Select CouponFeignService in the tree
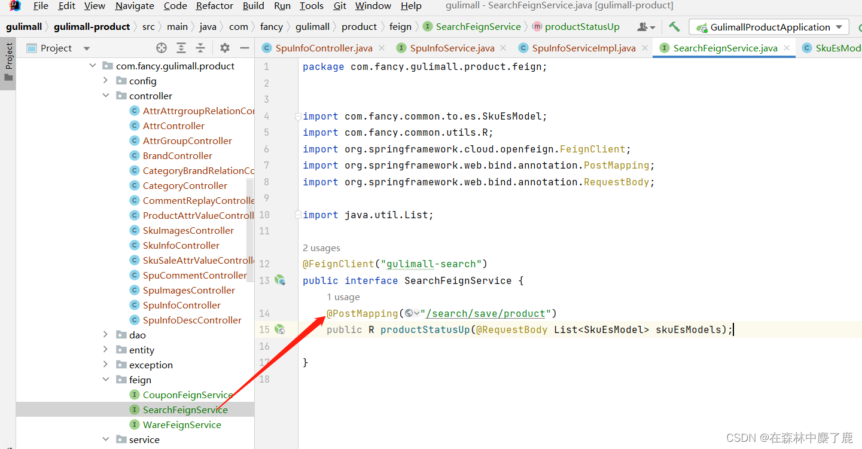 click(x=187, y=395)
